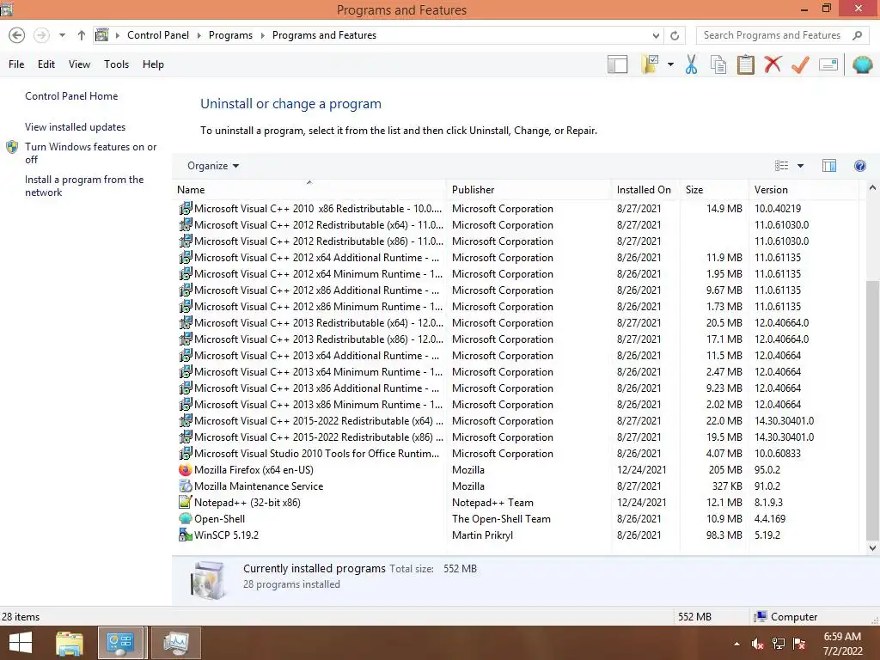
Task: Click the Back navigation arrow
Action: click(17, 35)
